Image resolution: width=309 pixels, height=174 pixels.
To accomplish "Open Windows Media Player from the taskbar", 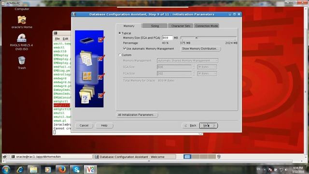I will click(x=48, y=170).
